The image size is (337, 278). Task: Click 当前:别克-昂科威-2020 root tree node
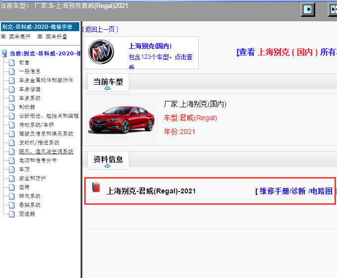tap(45, 53)
